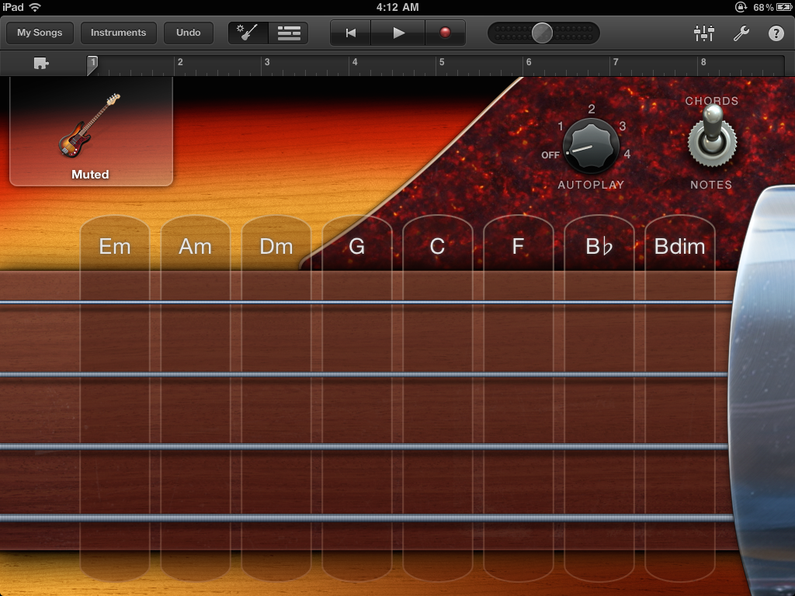Screen dimensions: 795x596
Task: Adjust the master volume slider knob
Action: pyautogui.click(x=542, y=33)
